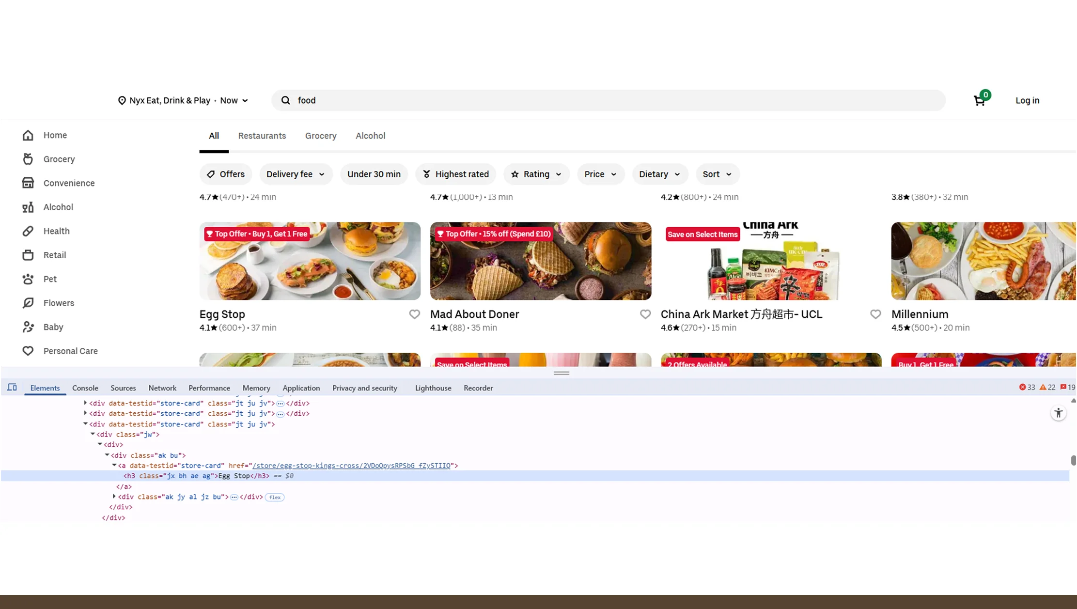Favorite Egg Stop with heart icon
The width and height of the screenshot is (1077, 609).
point(414,314)
